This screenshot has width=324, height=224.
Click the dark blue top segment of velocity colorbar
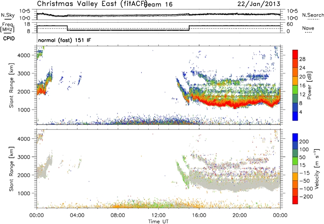pos(295,137)
